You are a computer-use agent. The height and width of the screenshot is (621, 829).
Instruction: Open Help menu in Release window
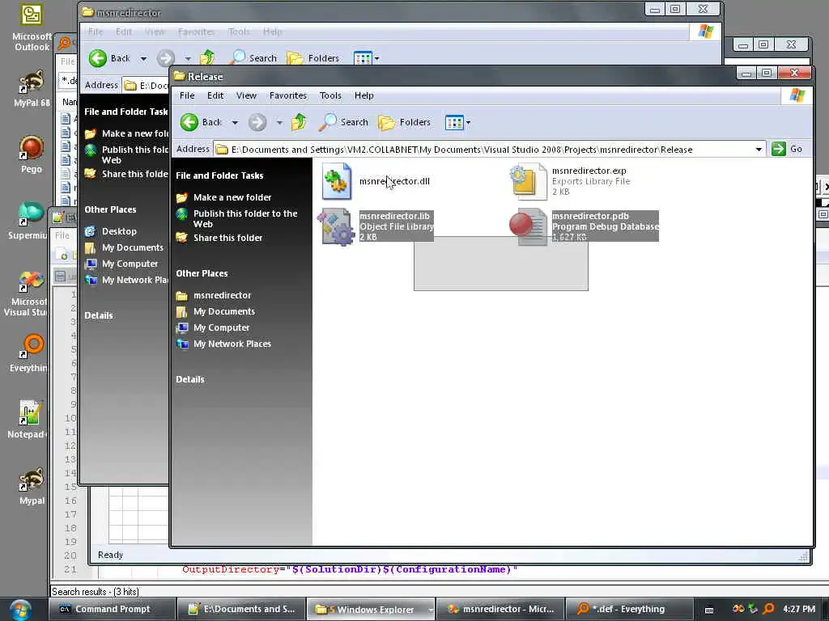coord(363,95)
